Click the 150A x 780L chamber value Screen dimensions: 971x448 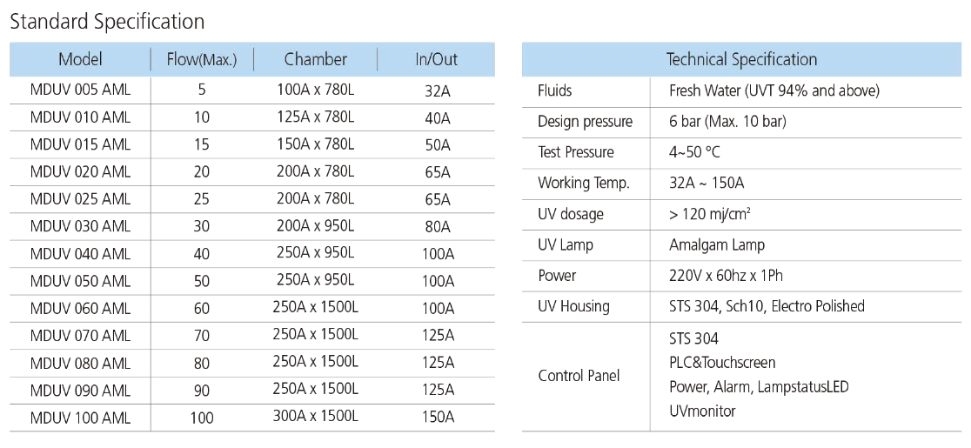tap(315, 144)
